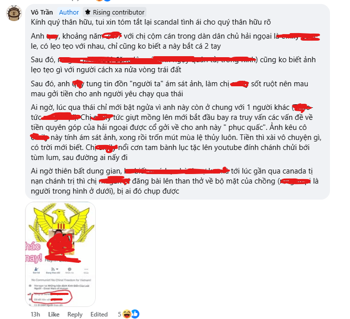Click the Author badge label
This screenshot has height=319, width=350.
pyautogui.click(x=69, y=12)
